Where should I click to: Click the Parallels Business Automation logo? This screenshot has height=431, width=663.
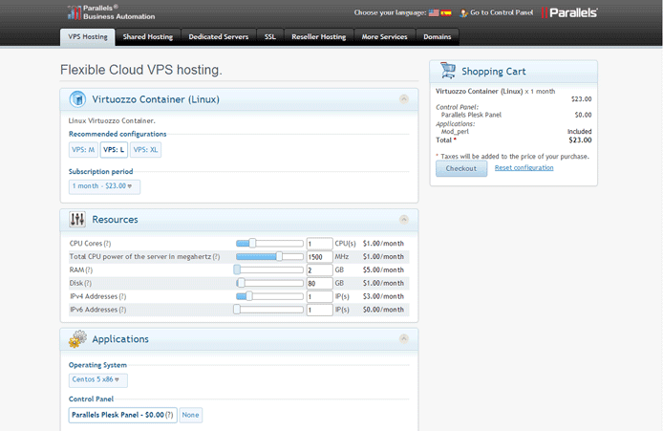click(x=112, y=12)
